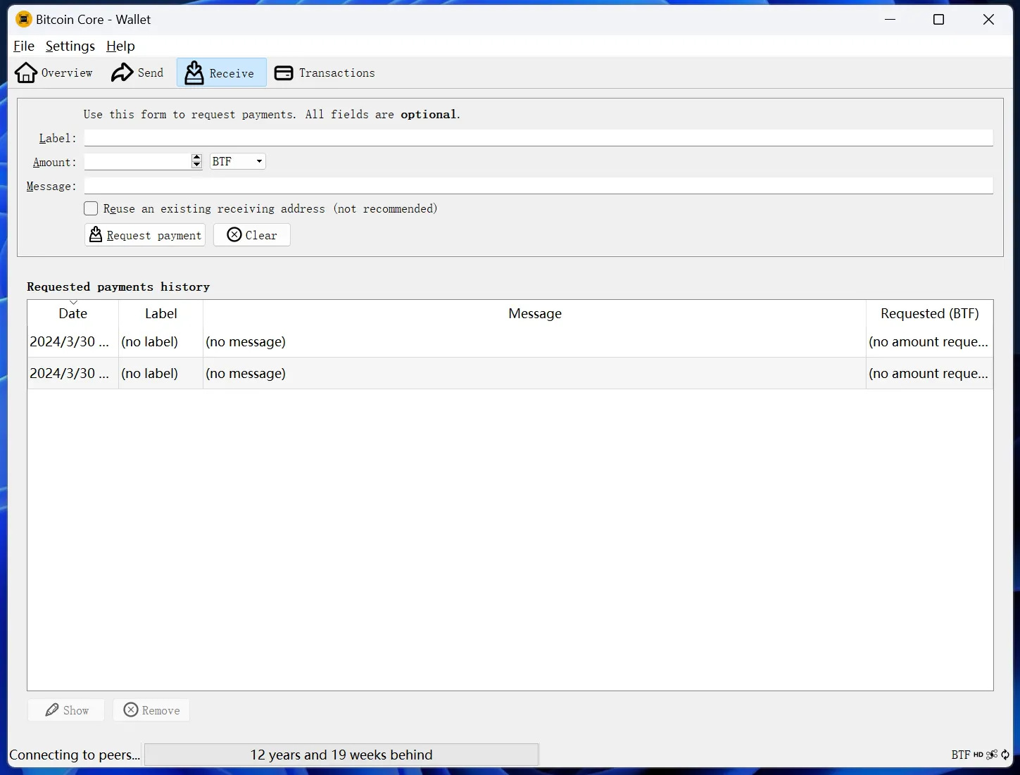Focus the Label text field
This screenshot has height=775, width=1020.
coord(539,138)
